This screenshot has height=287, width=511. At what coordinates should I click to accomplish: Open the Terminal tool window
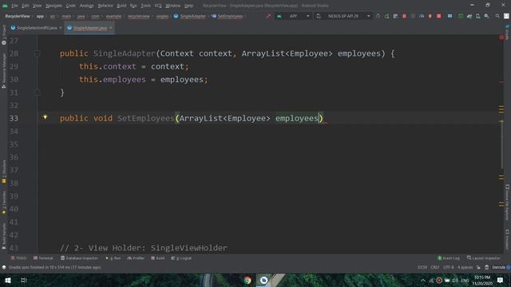(x=43, y=258)
